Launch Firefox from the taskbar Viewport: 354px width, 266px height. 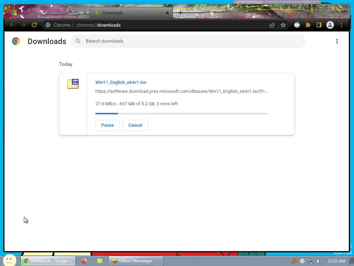coord(84,261)
